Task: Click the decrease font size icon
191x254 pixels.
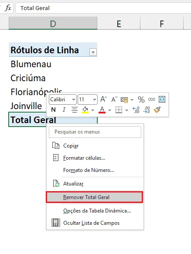Action: [114, 99]
